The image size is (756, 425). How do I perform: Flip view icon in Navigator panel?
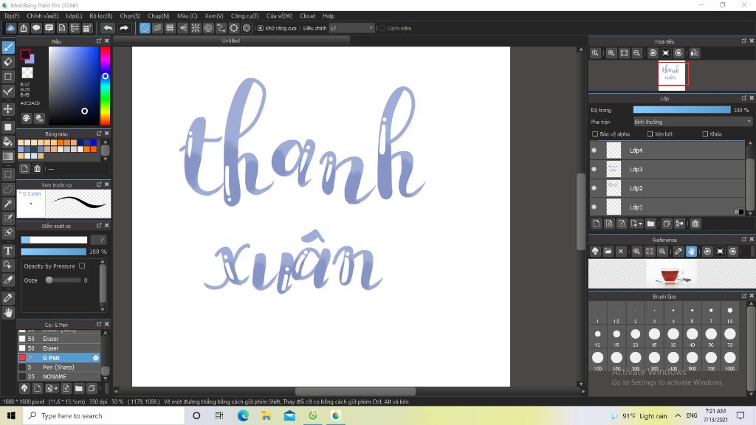pyautogui.click(x=694, y=53)
